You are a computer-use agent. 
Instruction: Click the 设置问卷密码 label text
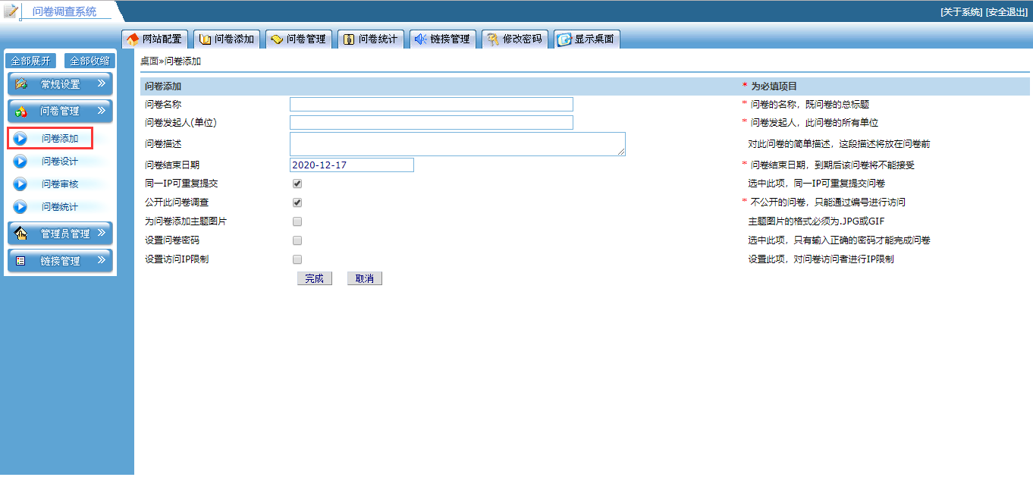point(172,240)
